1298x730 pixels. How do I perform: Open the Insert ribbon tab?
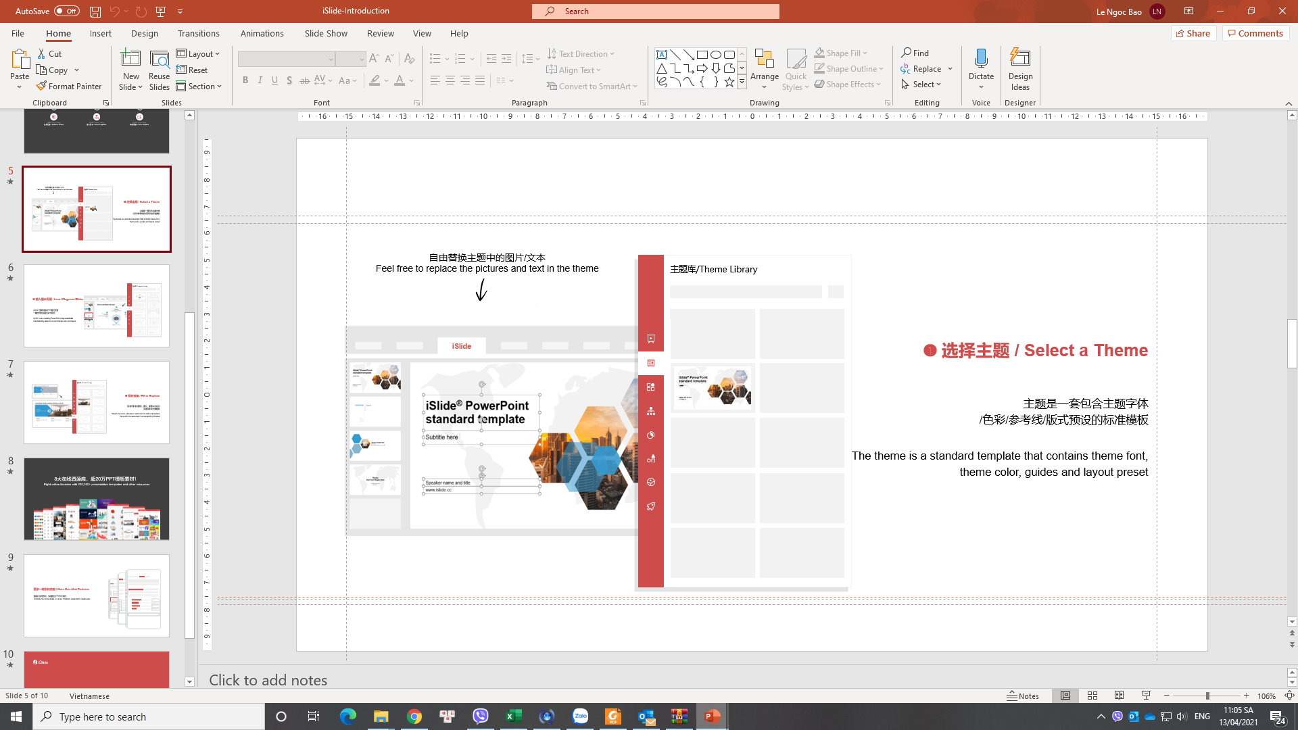[x=101, y=33]
